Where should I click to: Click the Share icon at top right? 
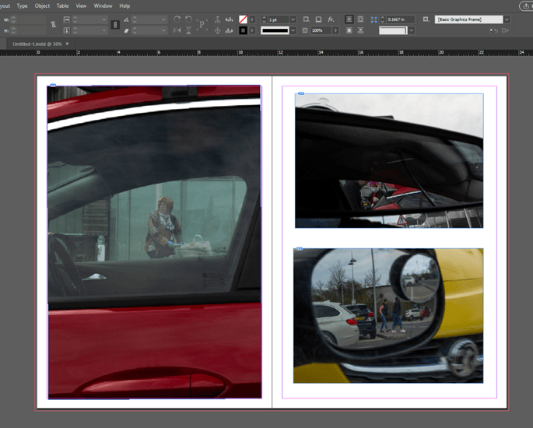(x=528, y=5)
